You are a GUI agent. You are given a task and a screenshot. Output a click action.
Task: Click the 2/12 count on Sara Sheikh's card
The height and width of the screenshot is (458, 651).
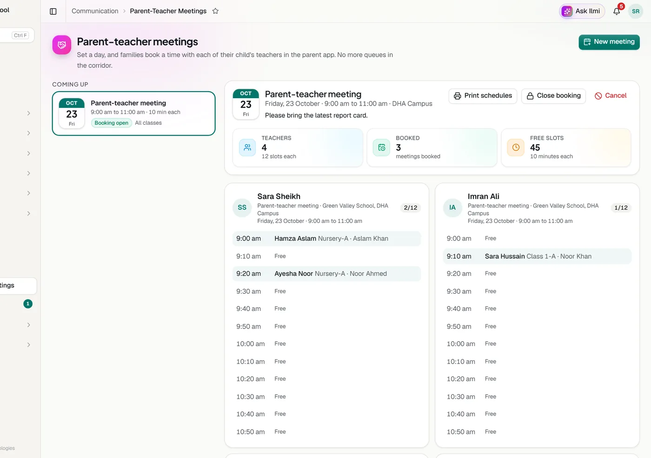pyautogui.click(x=411, y=208)
